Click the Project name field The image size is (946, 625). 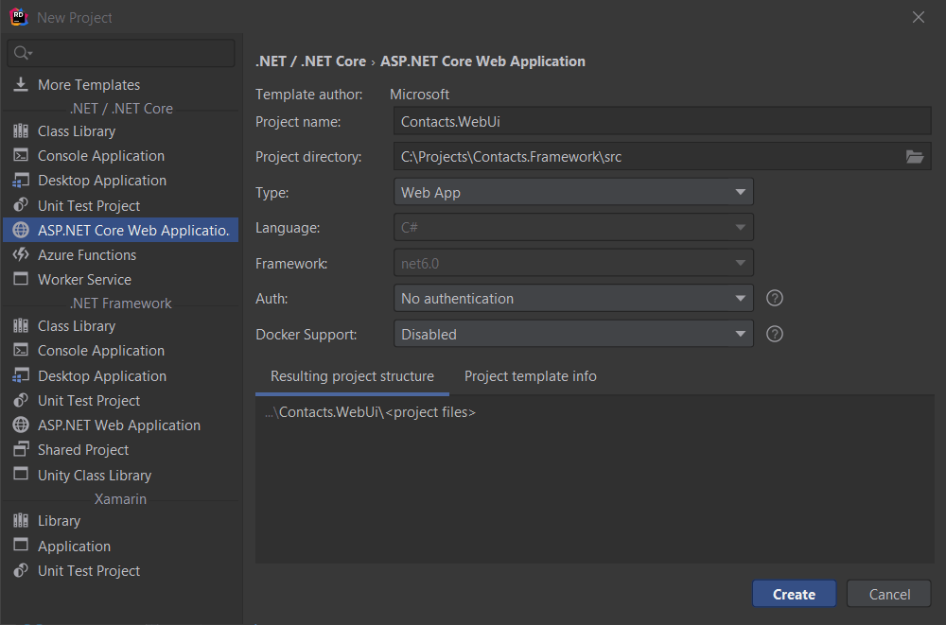662,121
